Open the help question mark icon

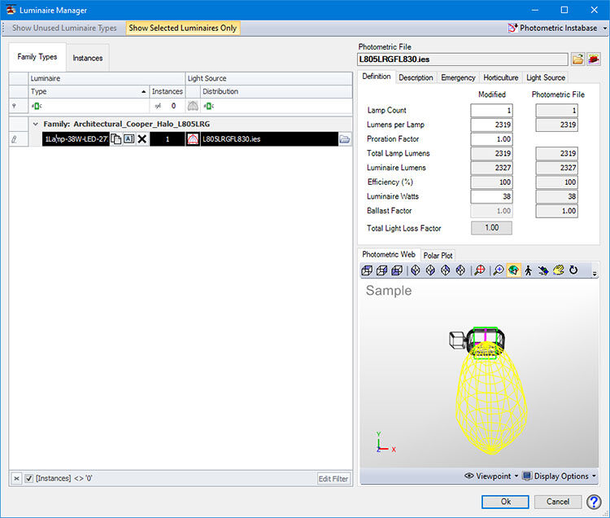click(x=593, y=502)
